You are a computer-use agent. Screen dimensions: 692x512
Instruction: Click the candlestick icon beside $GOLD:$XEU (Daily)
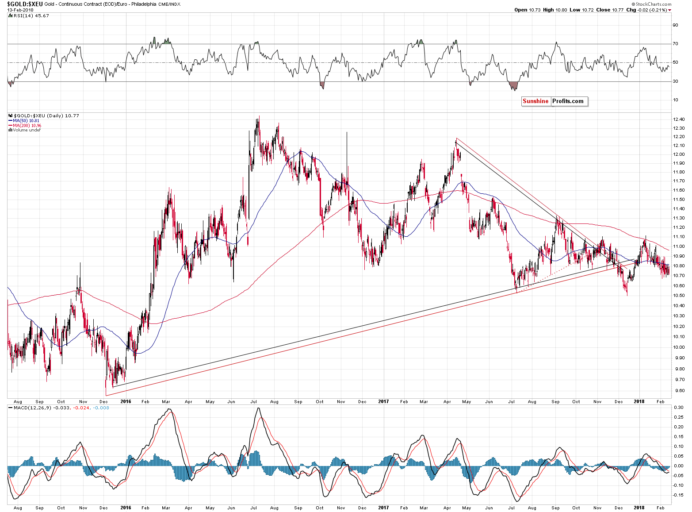[10, 115]
